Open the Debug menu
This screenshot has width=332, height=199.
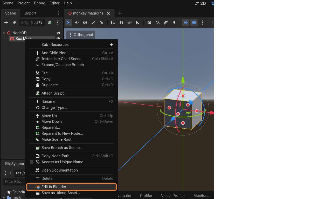coord(39,3)
